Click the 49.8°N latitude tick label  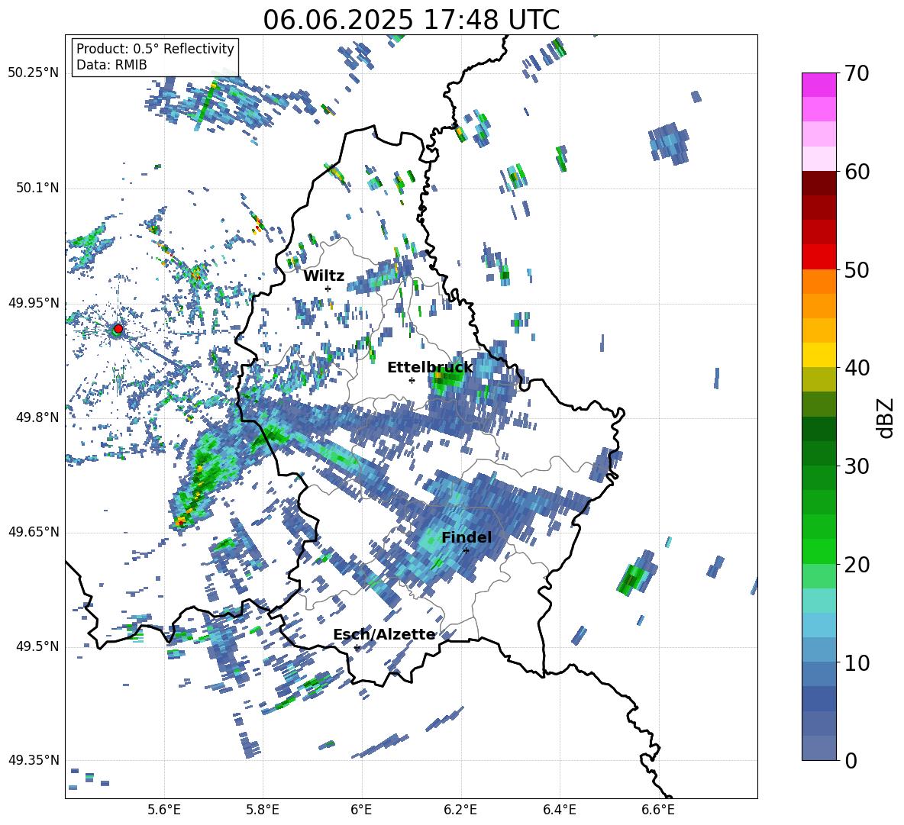click(x=37, y=417)
